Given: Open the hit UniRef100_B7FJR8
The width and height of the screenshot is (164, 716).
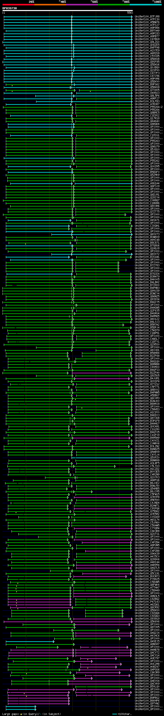Looking at the screenshot, I should click(147, 17).
